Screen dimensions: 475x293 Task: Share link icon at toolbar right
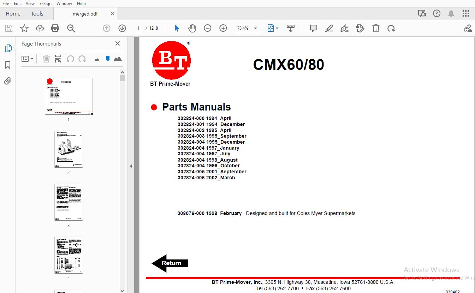coord(468,28)
